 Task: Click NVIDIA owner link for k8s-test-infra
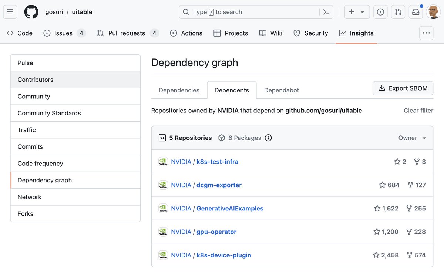tap(181, 162)
